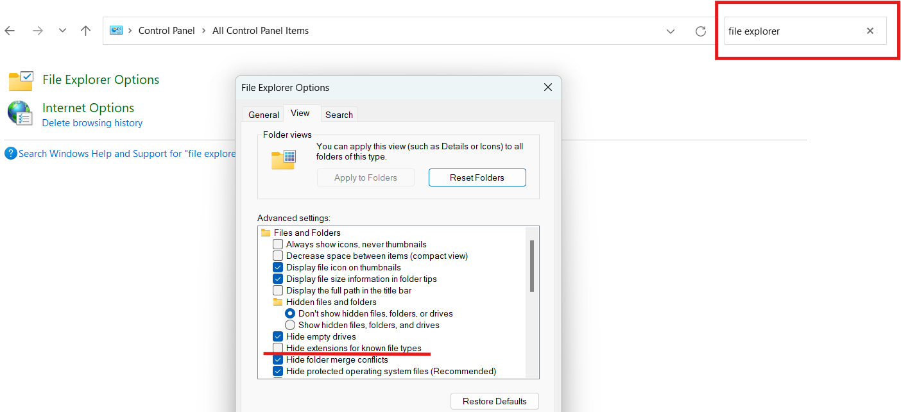This screenshot has height=412, width=901.
Task: Click the File Explorer Options folder icon
Action: coord(21,81)
